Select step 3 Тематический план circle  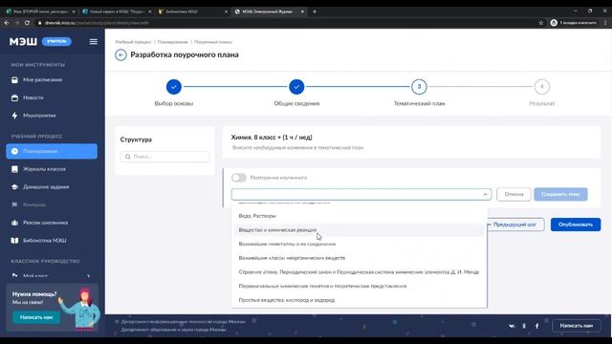pos(419,87)
